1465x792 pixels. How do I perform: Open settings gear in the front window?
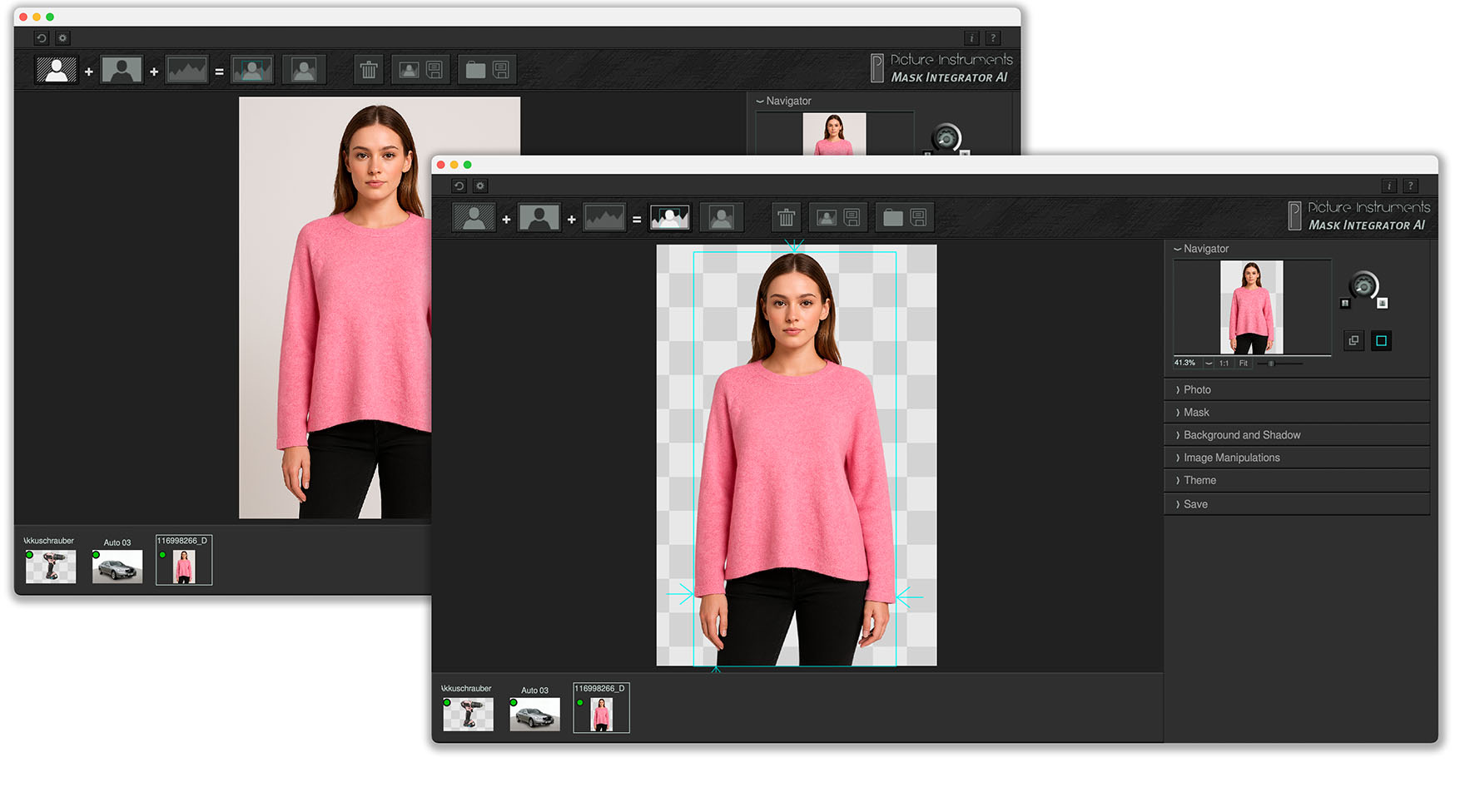click(x=480, y=186)
